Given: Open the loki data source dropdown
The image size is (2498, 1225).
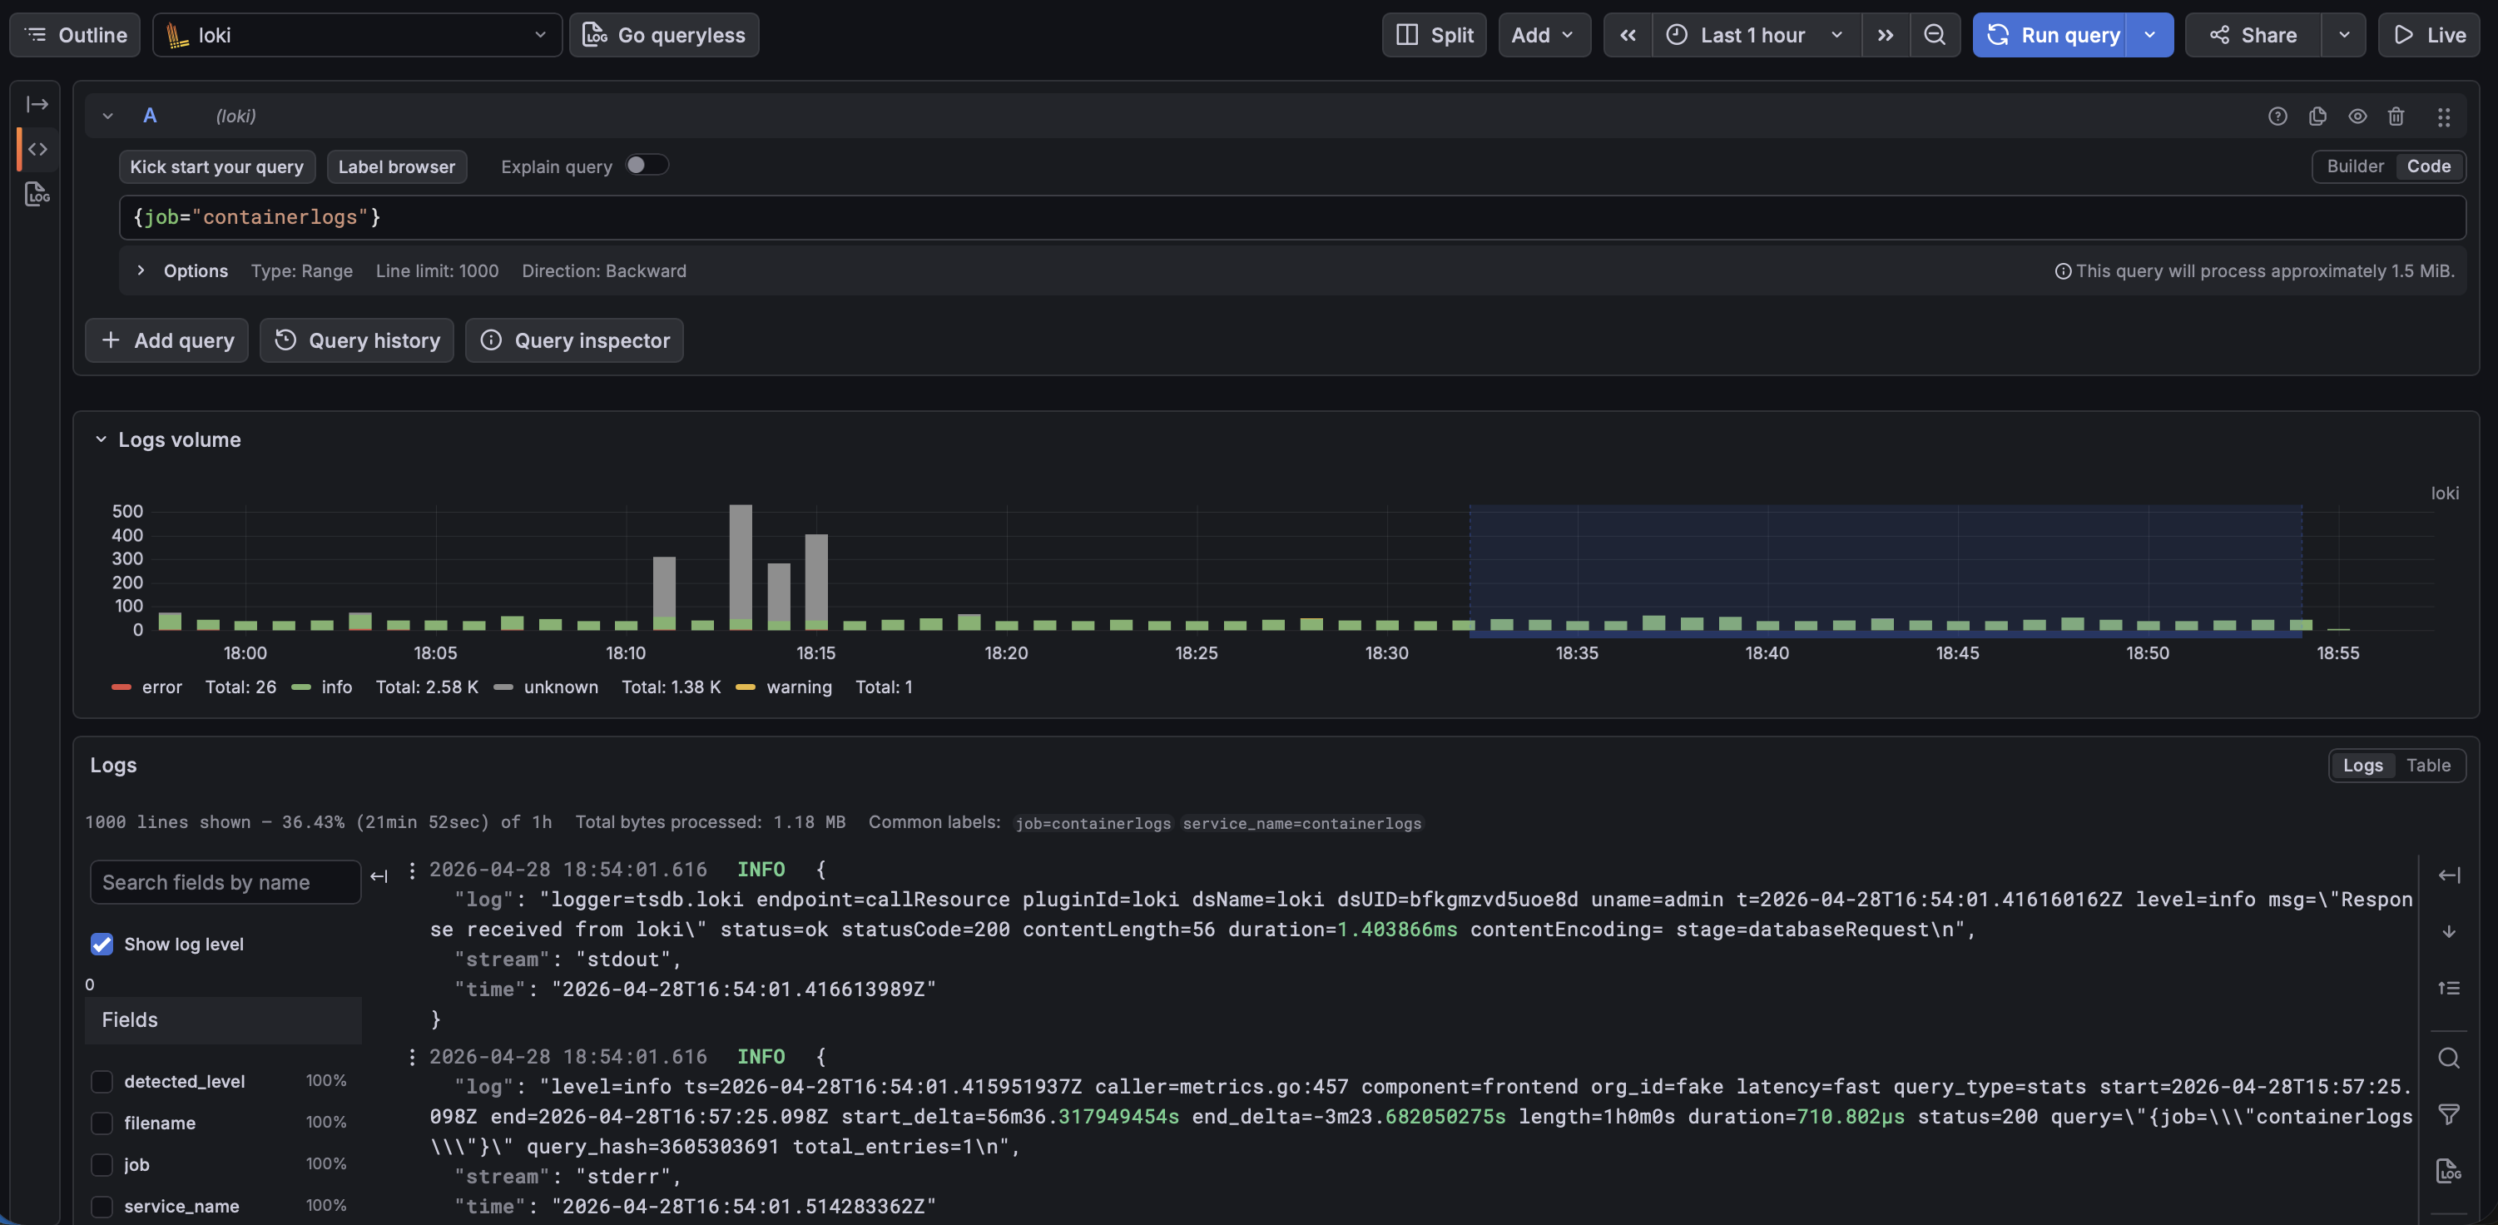Looking at the screenshot, I should pos(357,35).
